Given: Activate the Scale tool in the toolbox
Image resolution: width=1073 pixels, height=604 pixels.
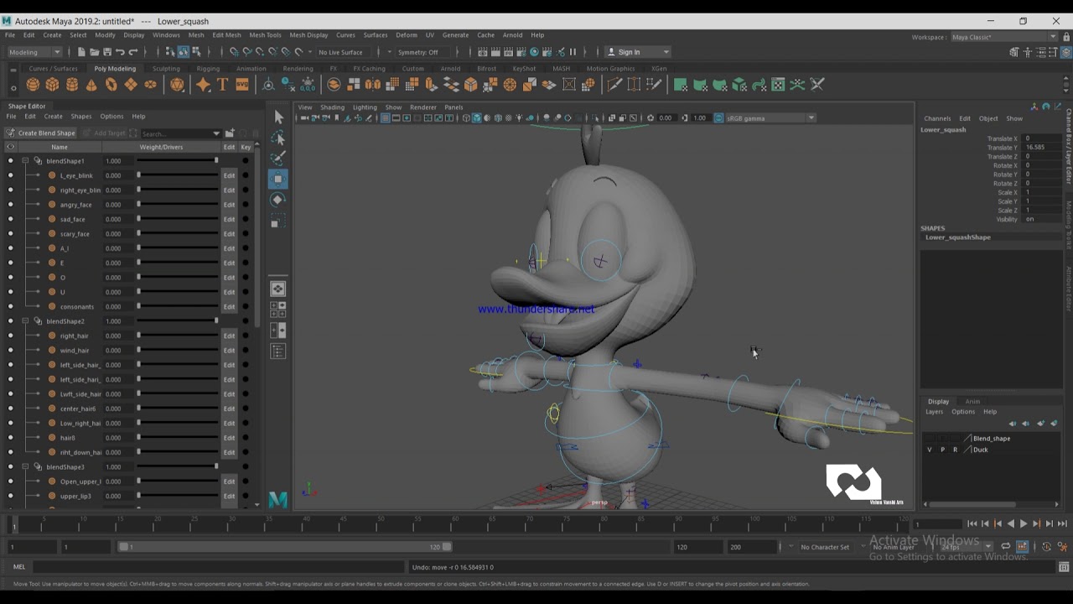Looking at the screenshot, I should [x=278, y=221].
